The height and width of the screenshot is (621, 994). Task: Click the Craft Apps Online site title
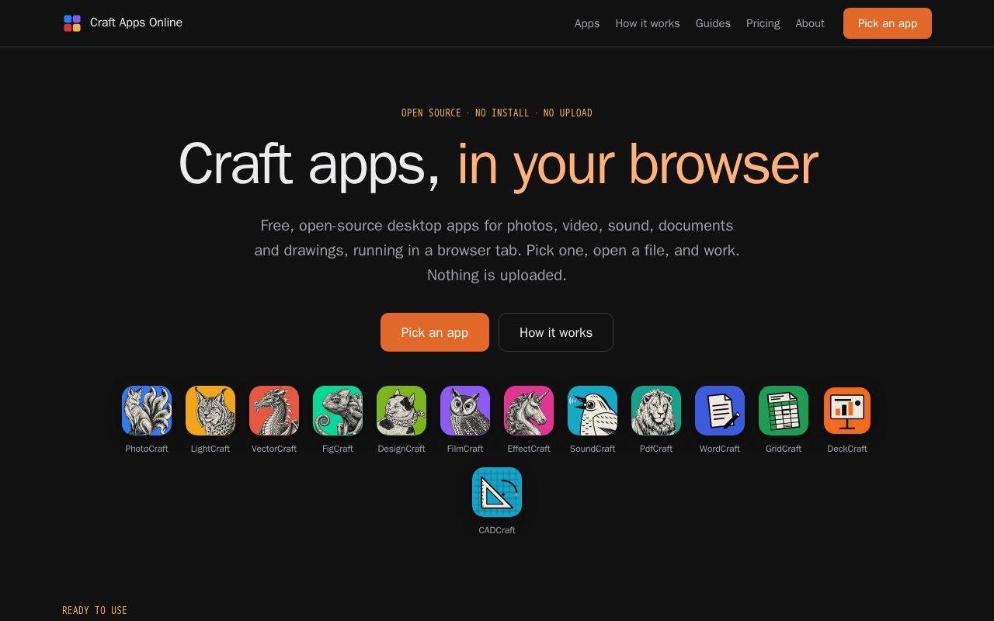pos(136,23)
